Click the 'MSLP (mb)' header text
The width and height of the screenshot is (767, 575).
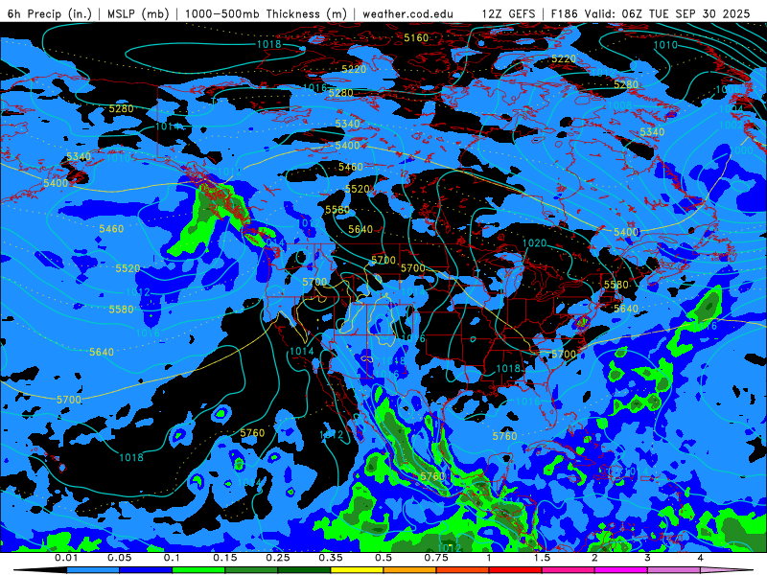138,13
